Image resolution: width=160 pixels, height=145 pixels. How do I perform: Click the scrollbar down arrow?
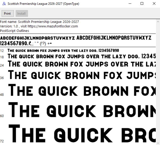pos(158,143)
